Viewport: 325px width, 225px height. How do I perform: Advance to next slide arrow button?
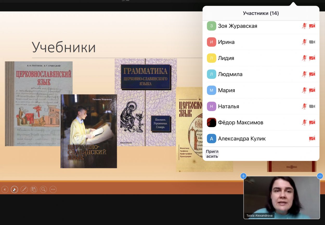pos(14,189)
